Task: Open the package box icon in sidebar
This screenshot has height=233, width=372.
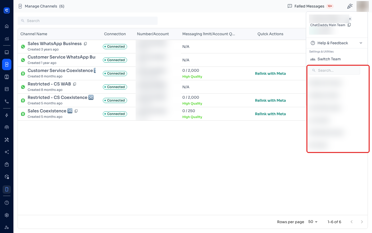Action: (7, 177)
